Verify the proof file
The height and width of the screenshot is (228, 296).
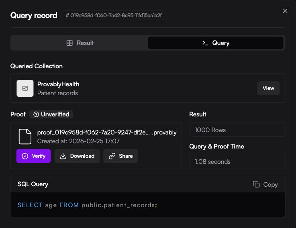[x=34, y=156]
